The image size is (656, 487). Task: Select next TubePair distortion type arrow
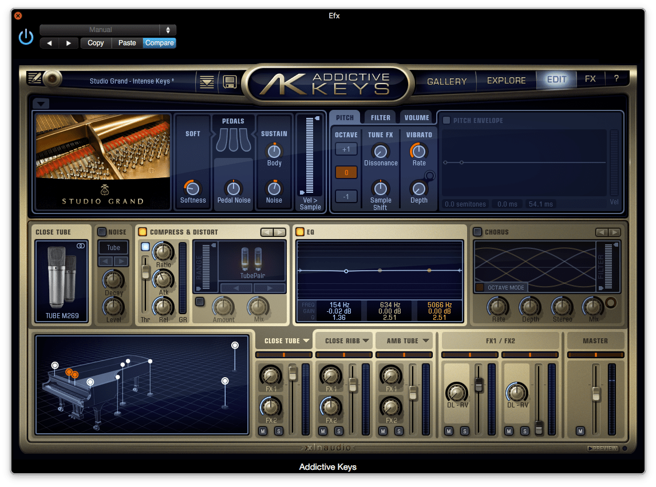click(x=270, y=288)
